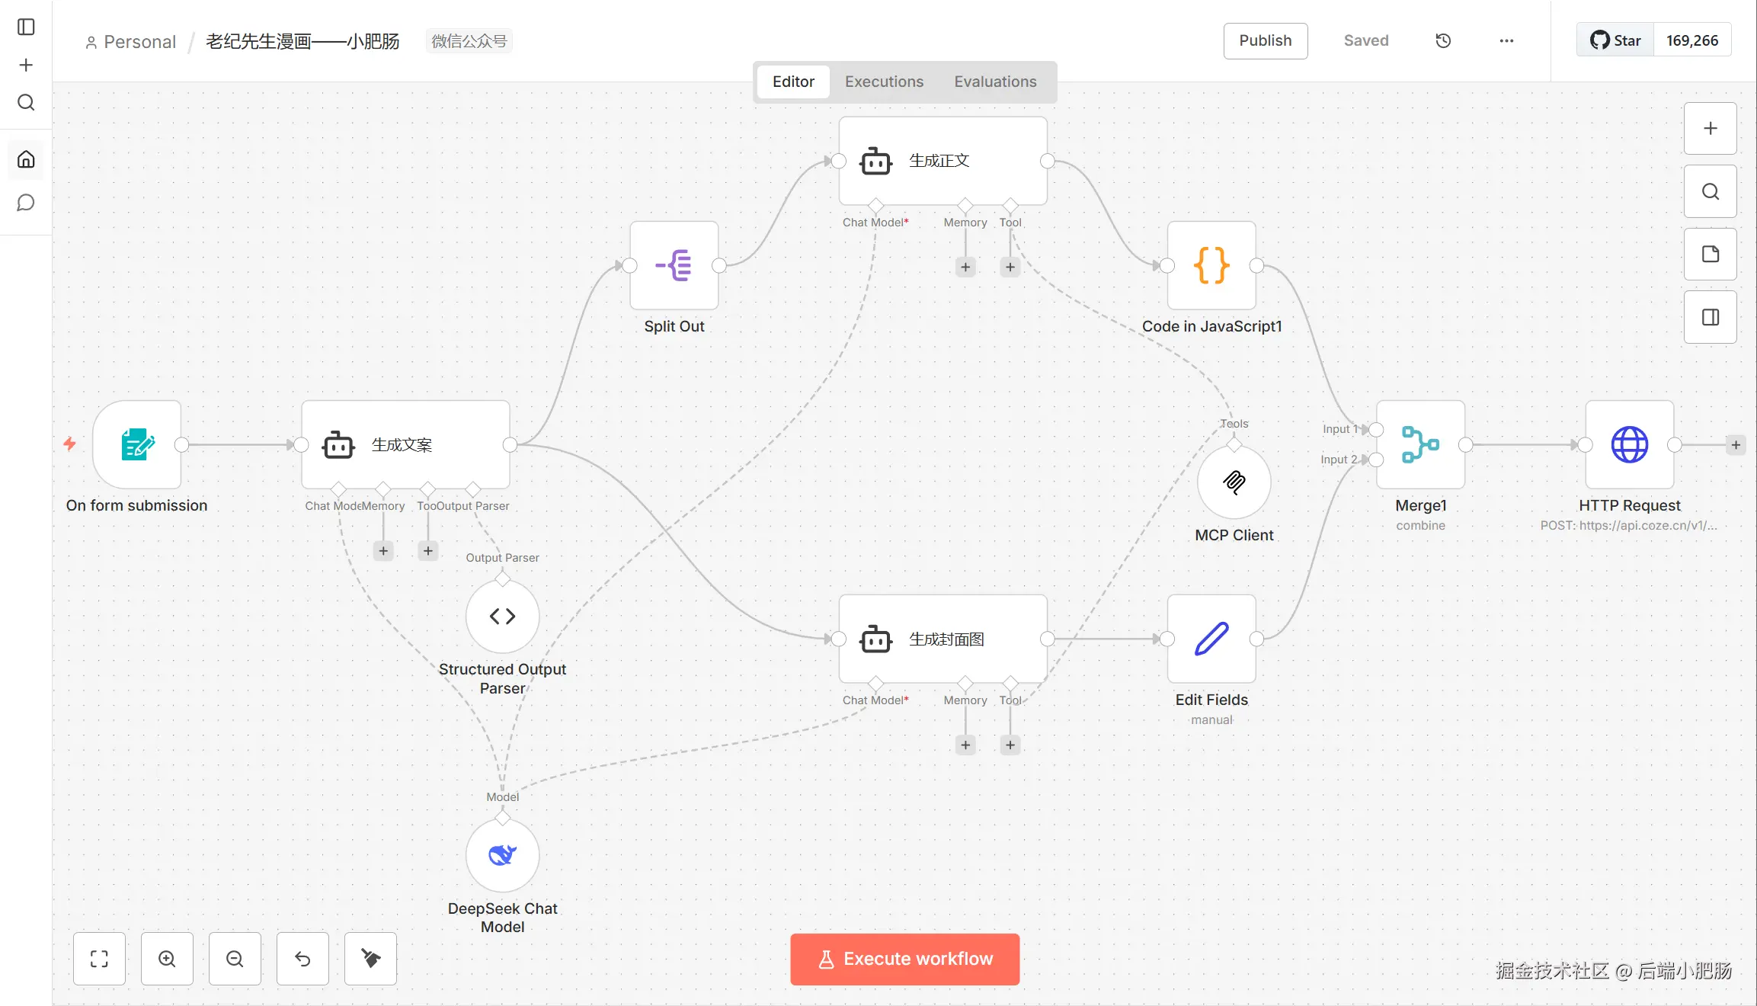Viewport: 1757px width, 1006px height.
Task: Add sticky note from right toolbar
Action: coord(1710,255)
